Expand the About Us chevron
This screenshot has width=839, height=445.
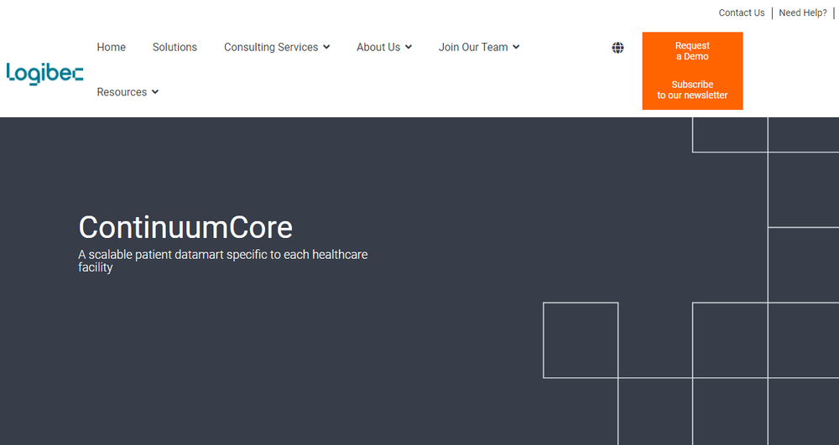(409, 47)
